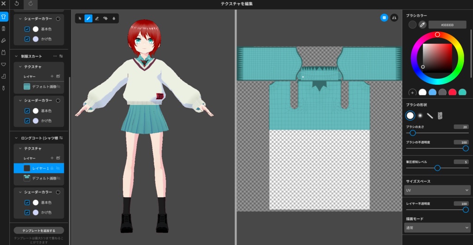Uncheck かげ色 under 制服スカート shader color

tap(27, 121)
